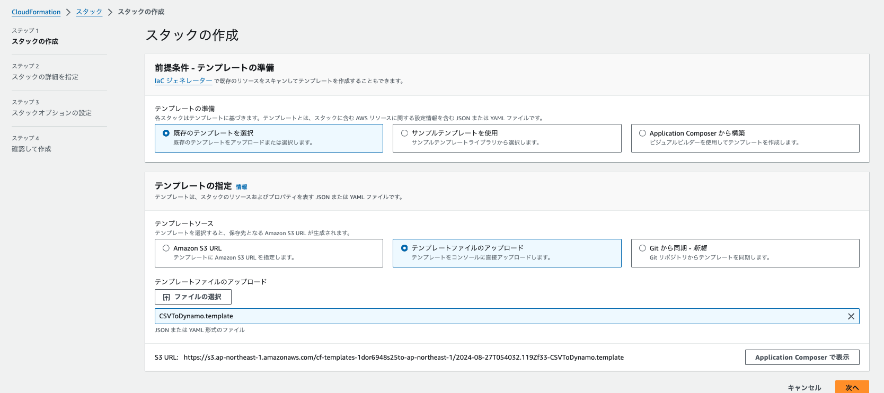Open the IaC ジェネレーター link

(183, 81)
